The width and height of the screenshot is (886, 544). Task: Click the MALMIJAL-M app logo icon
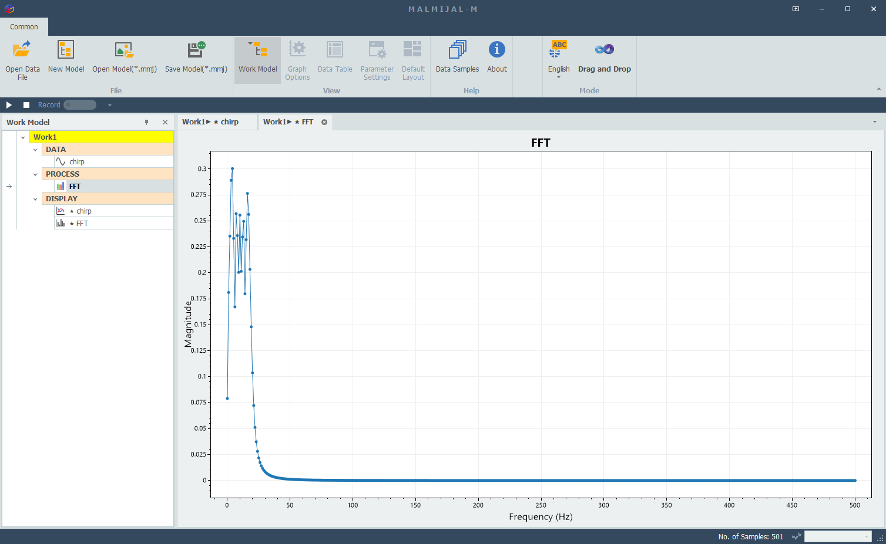point(9,9)
